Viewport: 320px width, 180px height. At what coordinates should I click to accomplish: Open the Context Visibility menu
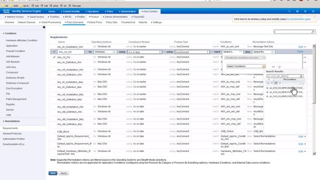click(70, 11)
